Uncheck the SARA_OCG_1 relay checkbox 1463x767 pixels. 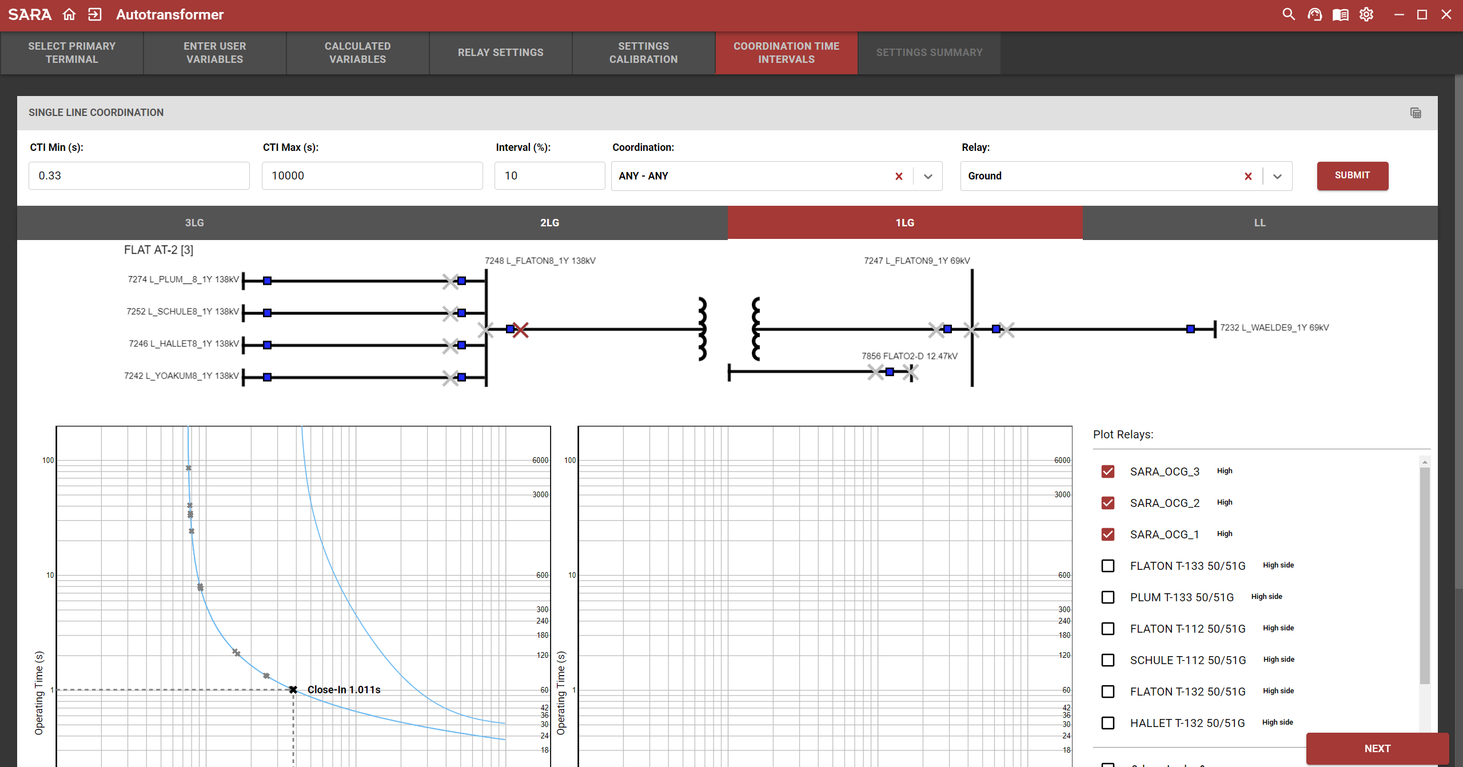point(1108,534)
